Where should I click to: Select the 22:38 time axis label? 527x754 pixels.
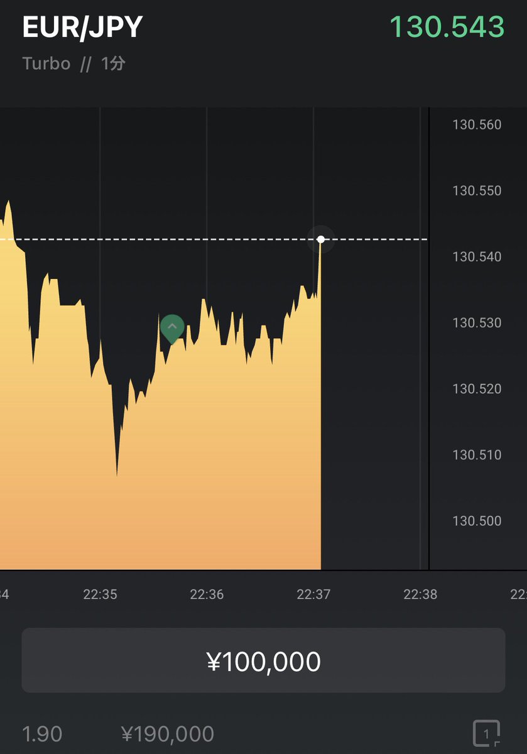(420, 594)
